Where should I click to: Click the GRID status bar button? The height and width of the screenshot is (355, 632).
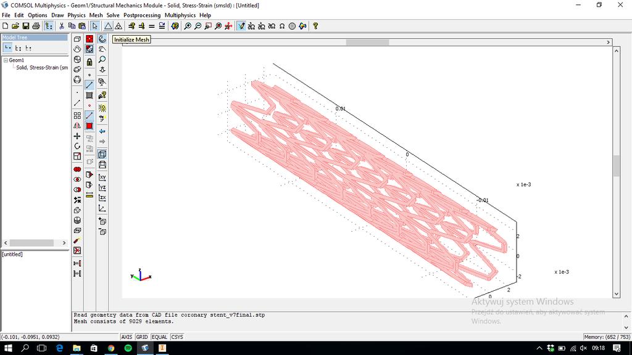tap(142, 337)
